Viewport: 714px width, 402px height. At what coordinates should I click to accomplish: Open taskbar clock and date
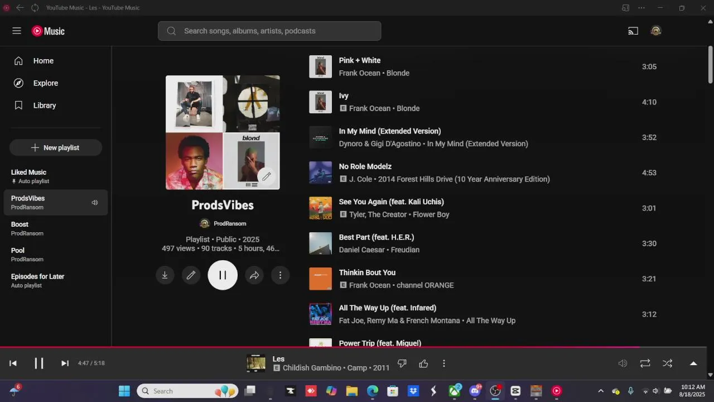tap(692, 391)
